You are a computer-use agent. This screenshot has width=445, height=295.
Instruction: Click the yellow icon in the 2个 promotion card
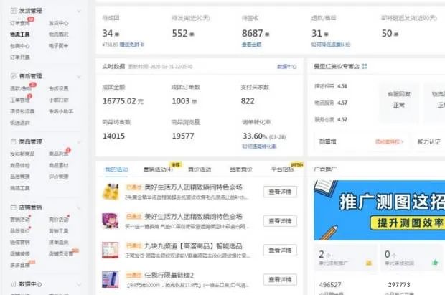tap(369, 263)
